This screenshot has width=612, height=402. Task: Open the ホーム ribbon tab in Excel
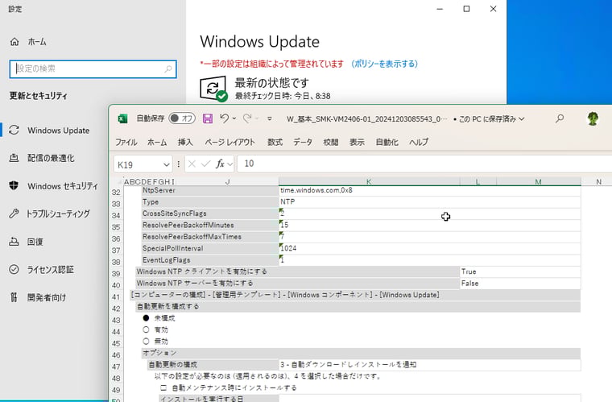click(x=157, y=142)
